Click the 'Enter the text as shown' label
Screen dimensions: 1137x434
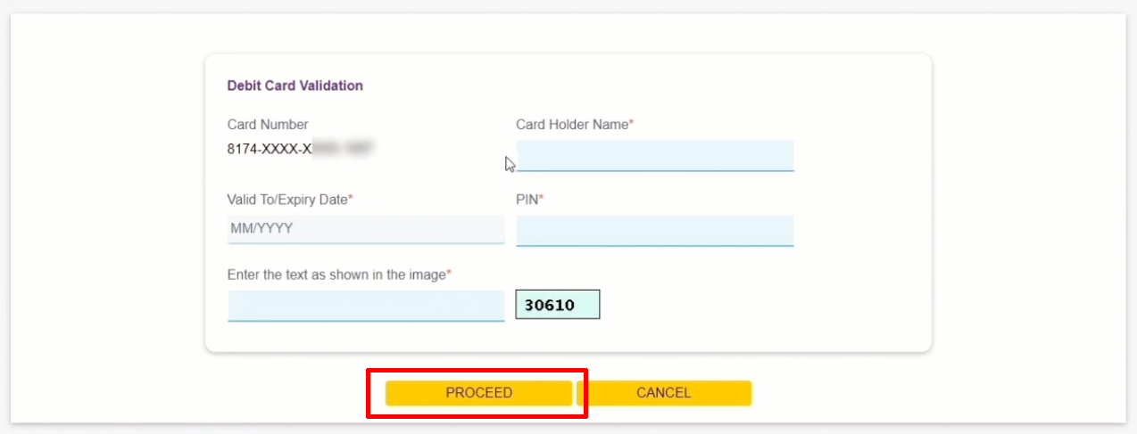pyautogui.click(x=336, y=274)
